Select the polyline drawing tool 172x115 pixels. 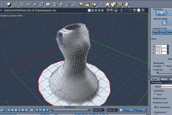point(16,4)
